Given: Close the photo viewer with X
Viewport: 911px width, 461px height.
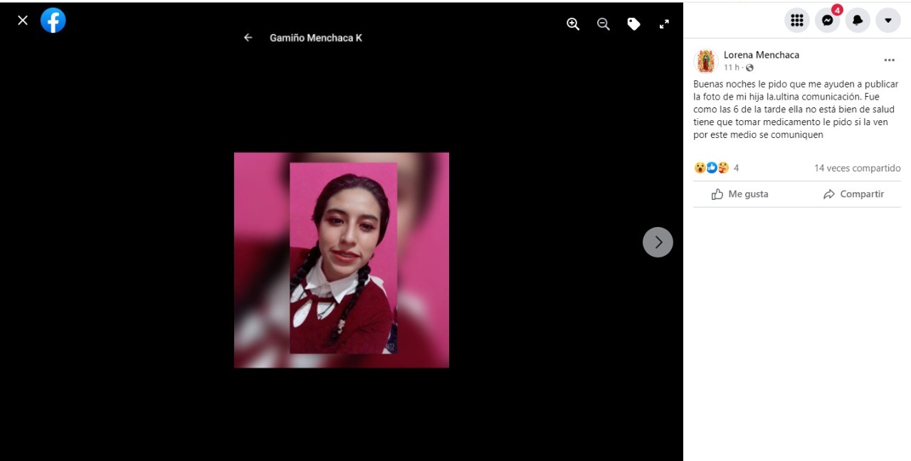Looking at the screenshot, I should (23, 20).
